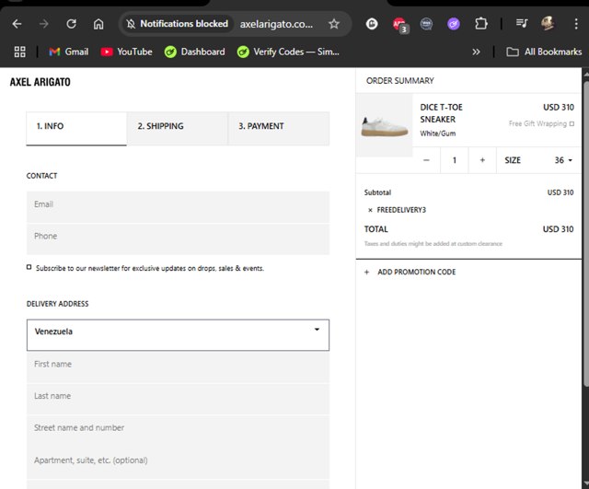Click the Phone input field
The image size is (589, 489).
(178, 239)
